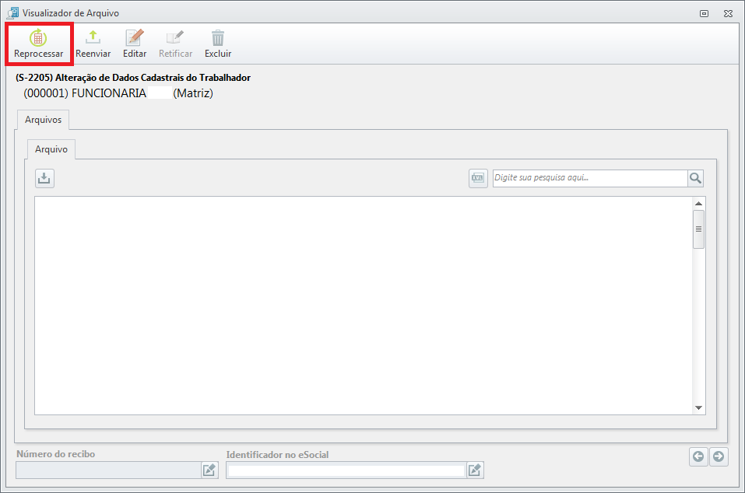The height and width of the screenshot is (493, 745).
Task: Click the magnifying glass search icon
Action: pos(696,178)
